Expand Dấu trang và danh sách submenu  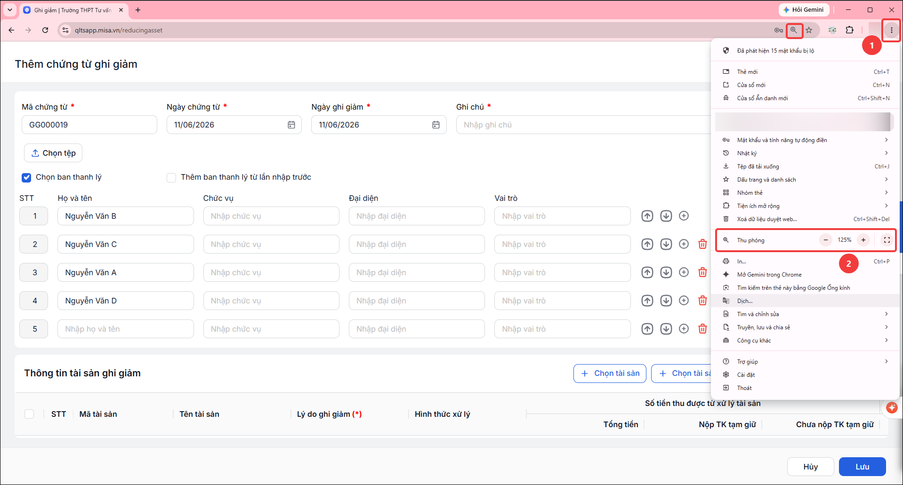pos(805,179)
